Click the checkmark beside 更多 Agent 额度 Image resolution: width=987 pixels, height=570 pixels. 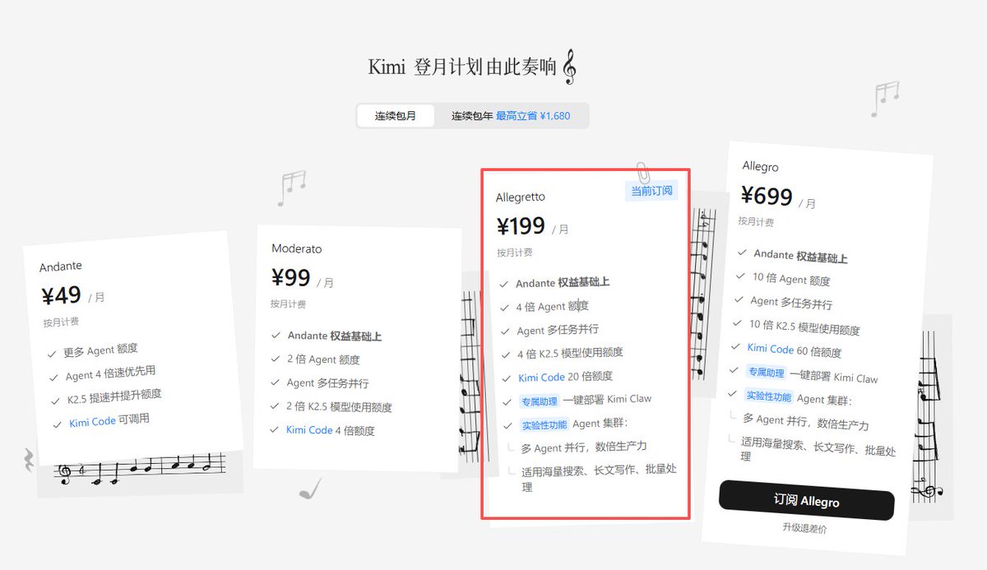click(52, 354)
